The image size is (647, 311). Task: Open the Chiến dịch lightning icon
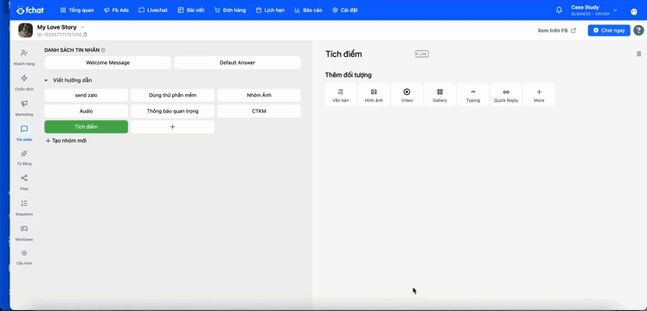coord(24,79)
